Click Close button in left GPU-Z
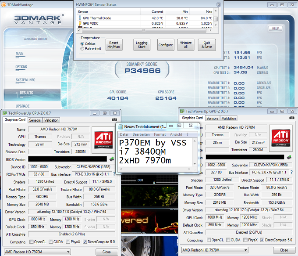 (x=106, y=252)
